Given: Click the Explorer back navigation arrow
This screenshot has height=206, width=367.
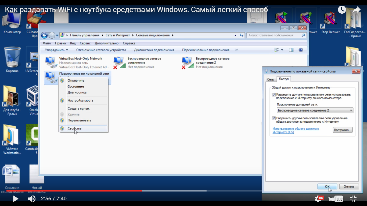Looking at the screenshot, I should tap(44, 35).
